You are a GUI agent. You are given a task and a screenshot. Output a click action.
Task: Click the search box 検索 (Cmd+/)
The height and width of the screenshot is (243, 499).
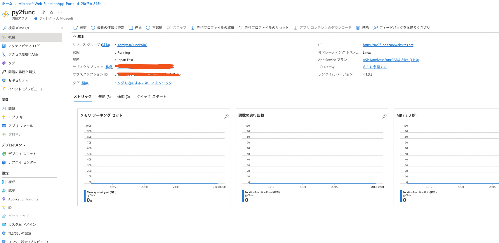(29, 28)
